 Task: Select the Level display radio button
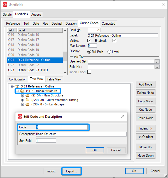(109, 52)
